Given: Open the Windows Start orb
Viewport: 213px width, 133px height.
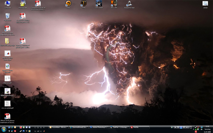Looking at the screenshot, I should [x=4, y=129].
